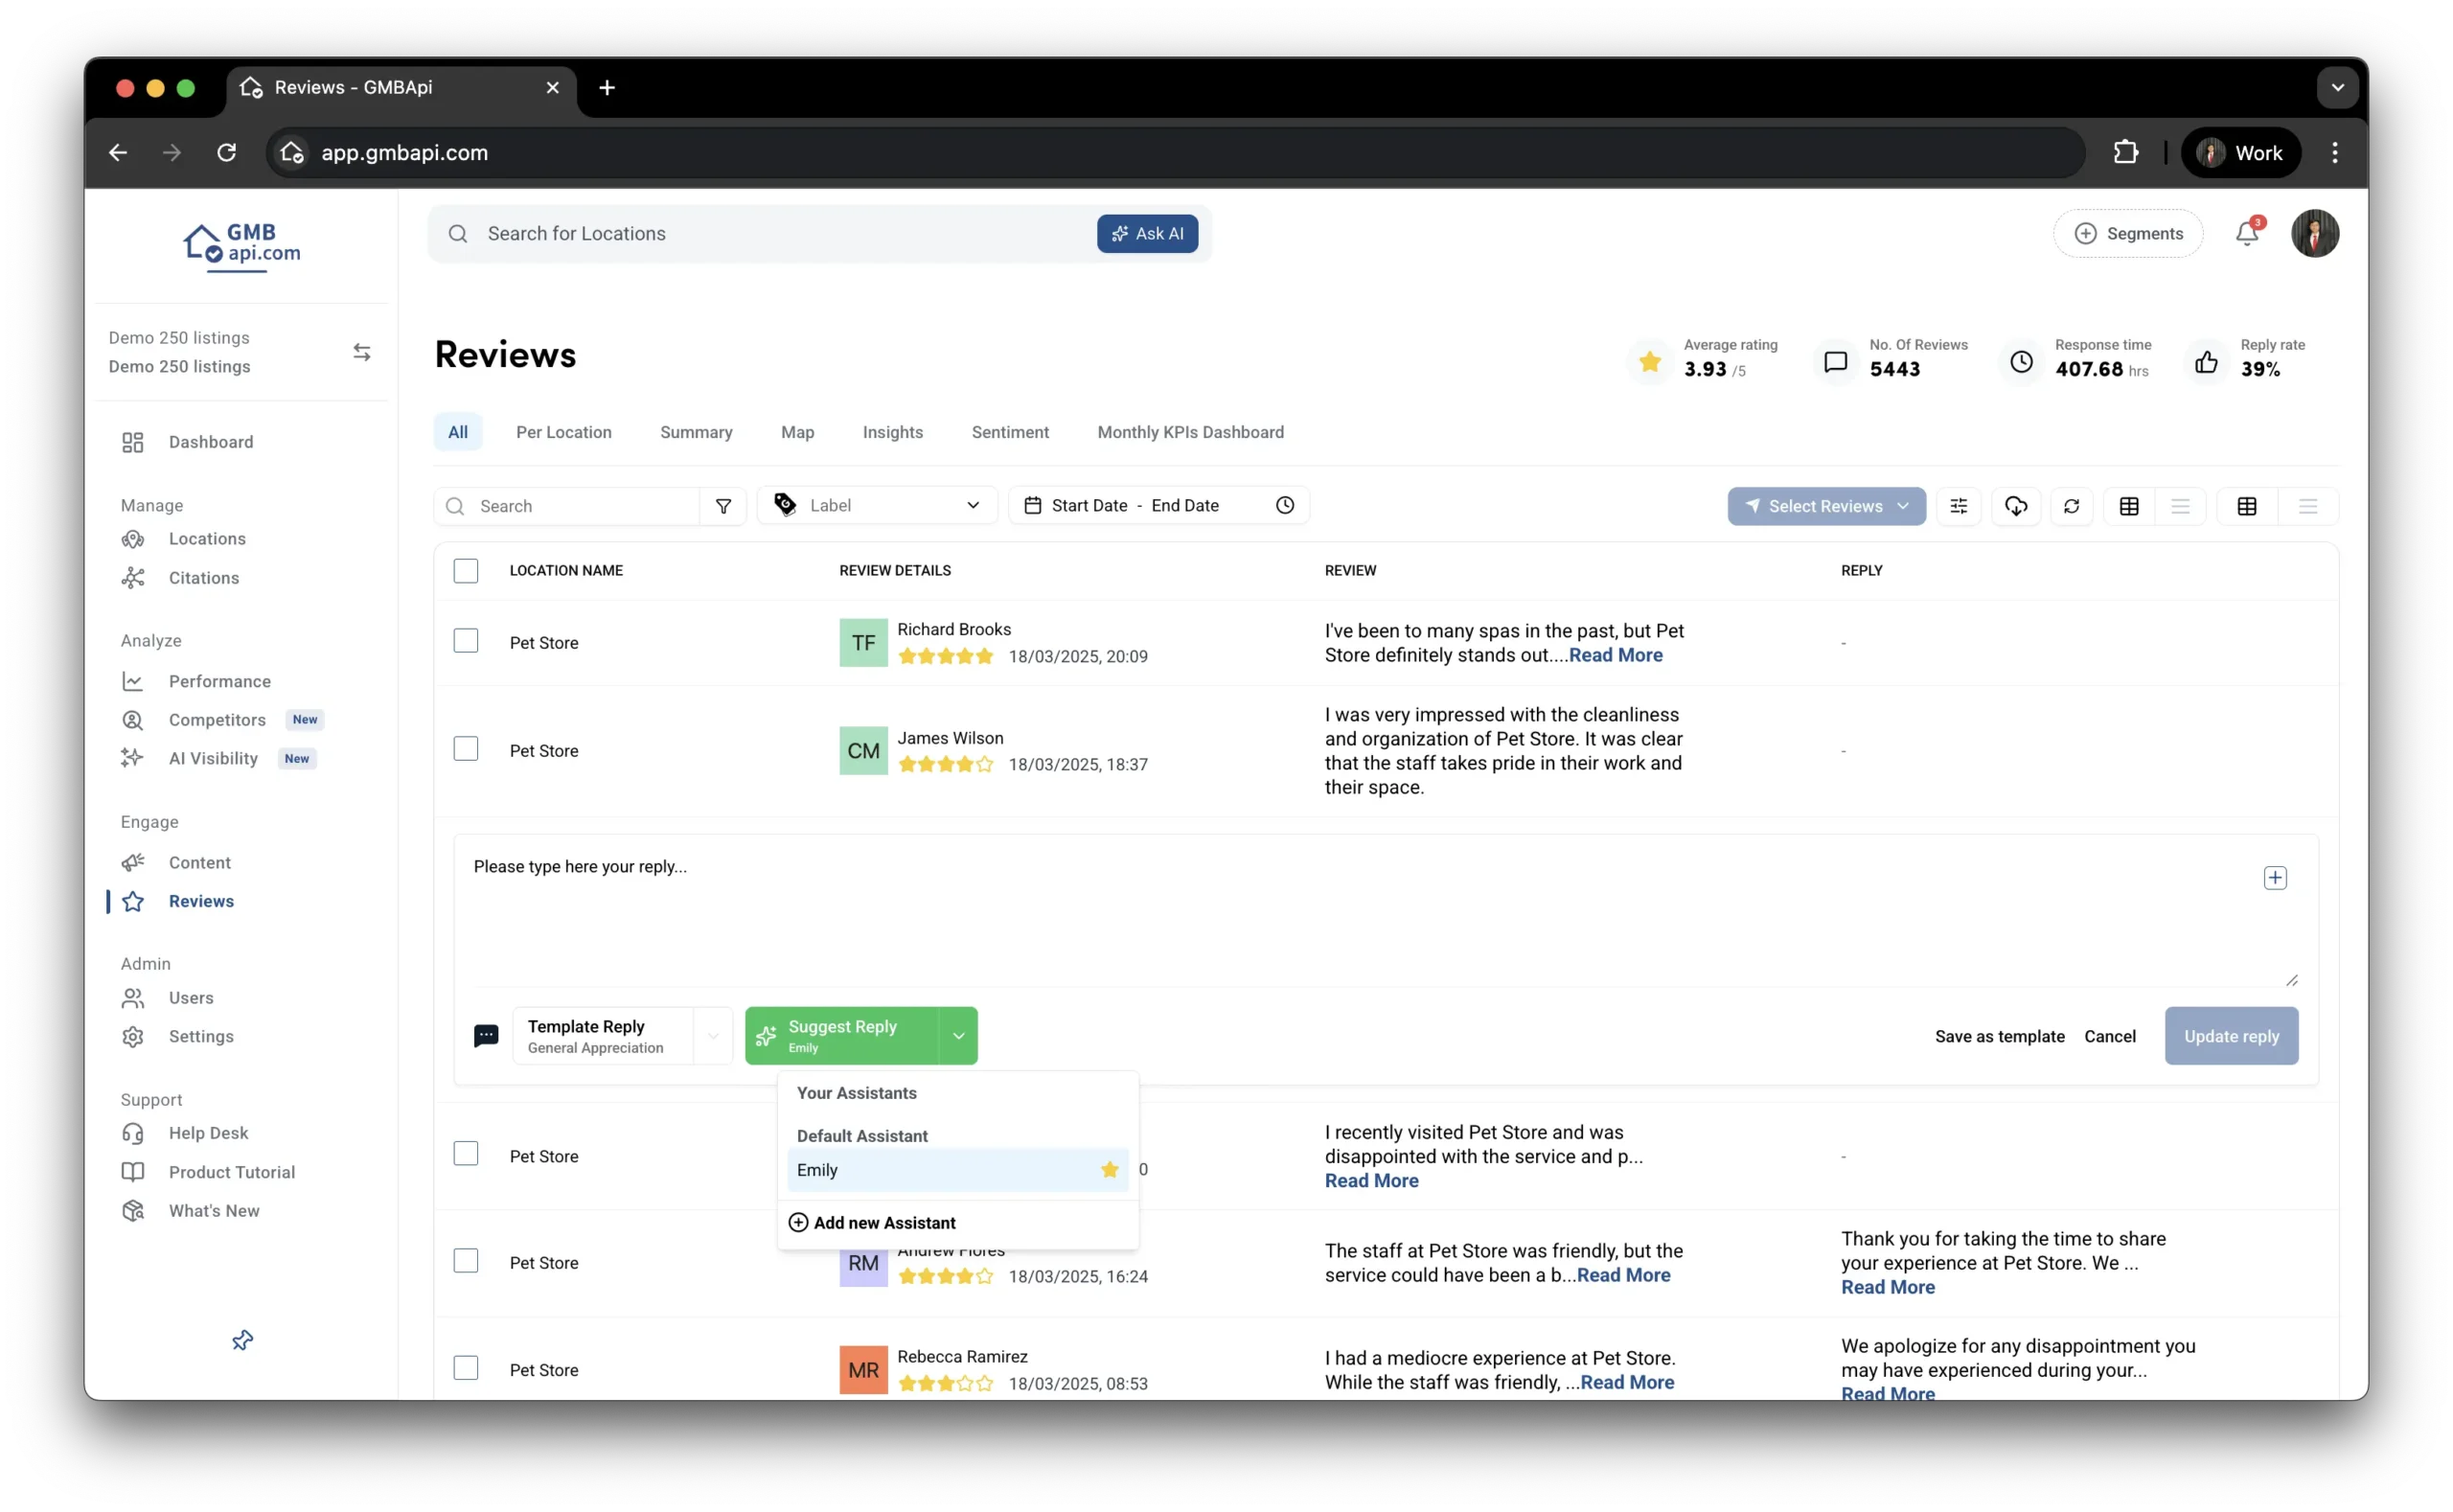Open the Per Location tab
The width and height of the screenshot is (2453, 1512).
[563, 432]
